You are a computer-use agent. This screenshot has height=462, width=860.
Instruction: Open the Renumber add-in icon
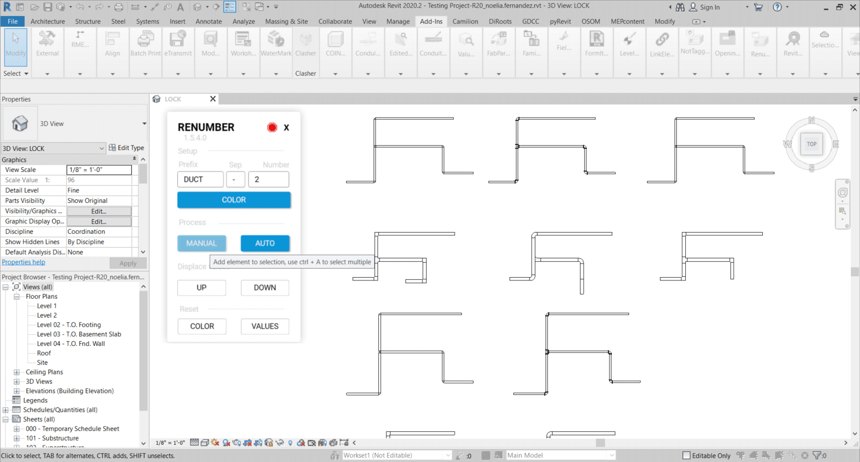pos(760,44)
